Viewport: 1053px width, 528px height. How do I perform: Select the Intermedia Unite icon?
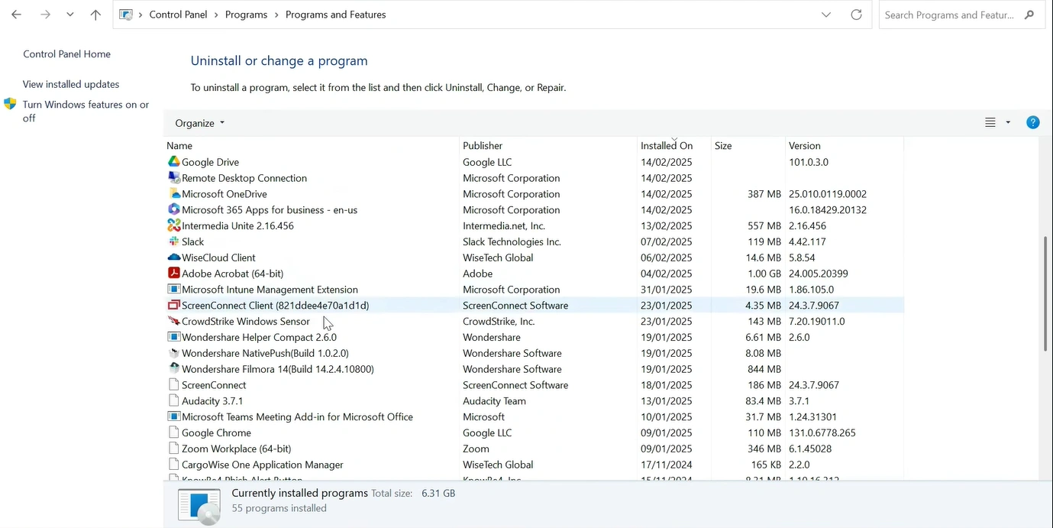point(174,226)
